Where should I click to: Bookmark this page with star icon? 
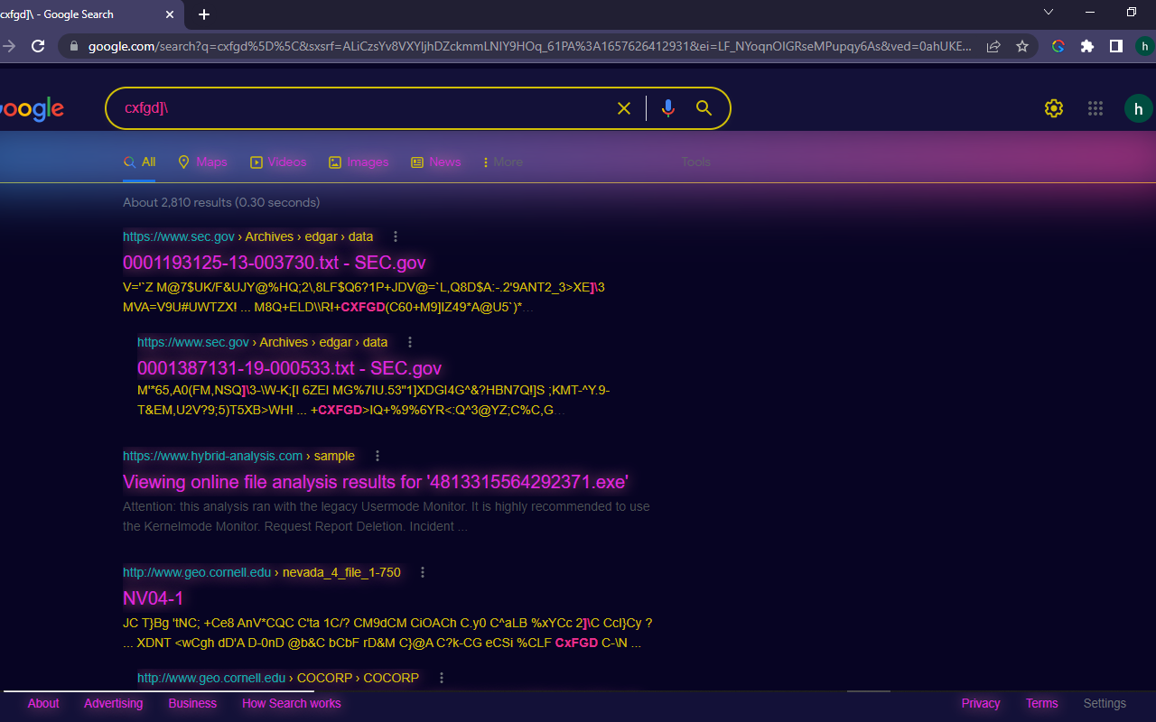click(1022, 46)
